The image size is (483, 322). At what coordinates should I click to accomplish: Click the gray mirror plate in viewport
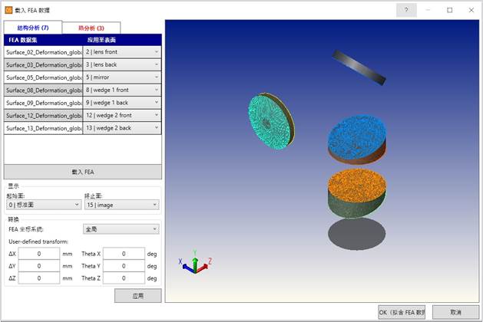click(x=359, y=67)
